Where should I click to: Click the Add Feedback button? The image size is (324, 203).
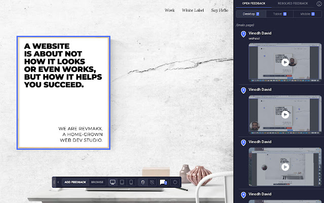[x=75, y=182]
